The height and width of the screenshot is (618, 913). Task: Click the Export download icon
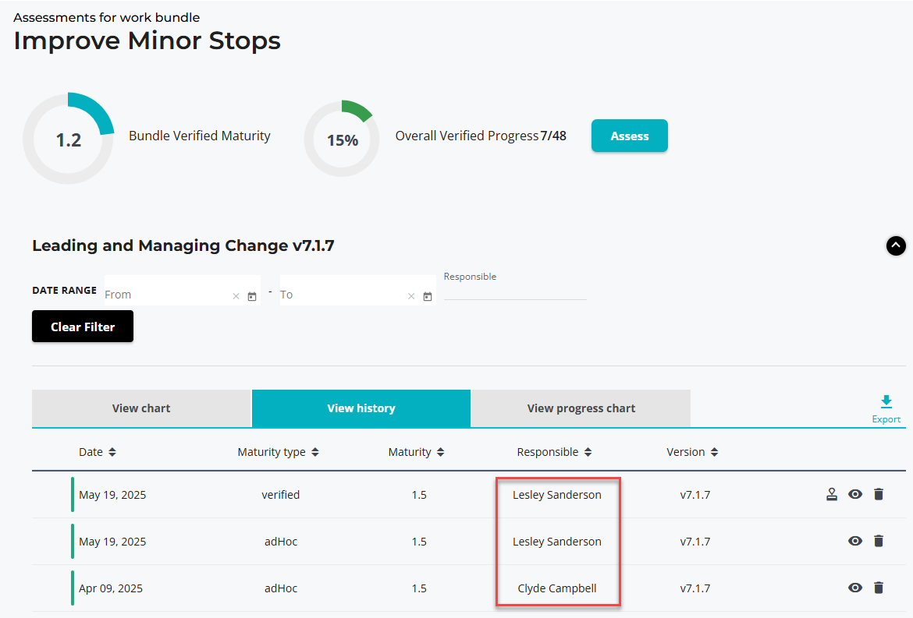[x=886, y=402]
